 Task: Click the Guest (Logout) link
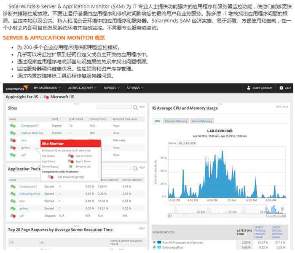point(263,88)
